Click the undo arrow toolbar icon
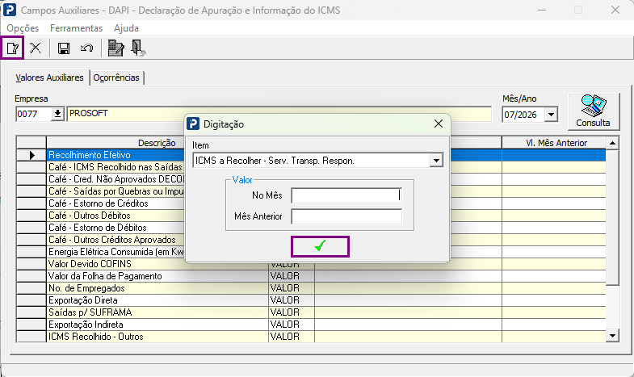The height and width of the screenshot is (377, 634). tap(86, 48)
